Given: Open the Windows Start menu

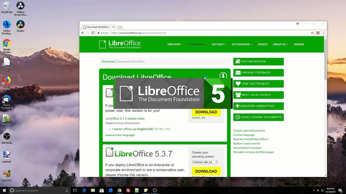Looking at the screenshot, I should point(4,190).
